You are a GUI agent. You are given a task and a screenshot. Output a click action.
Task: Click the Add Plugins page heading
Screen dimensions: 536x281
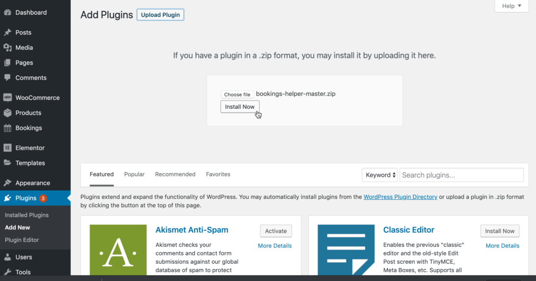pyautogui.click(x=107, y=15)
